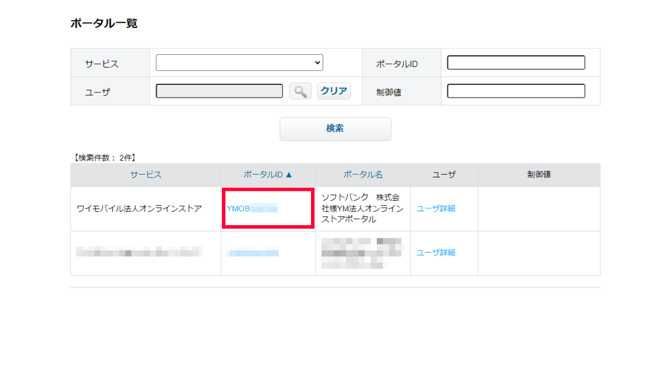Click the ユーザ table column header

[444, 175]
